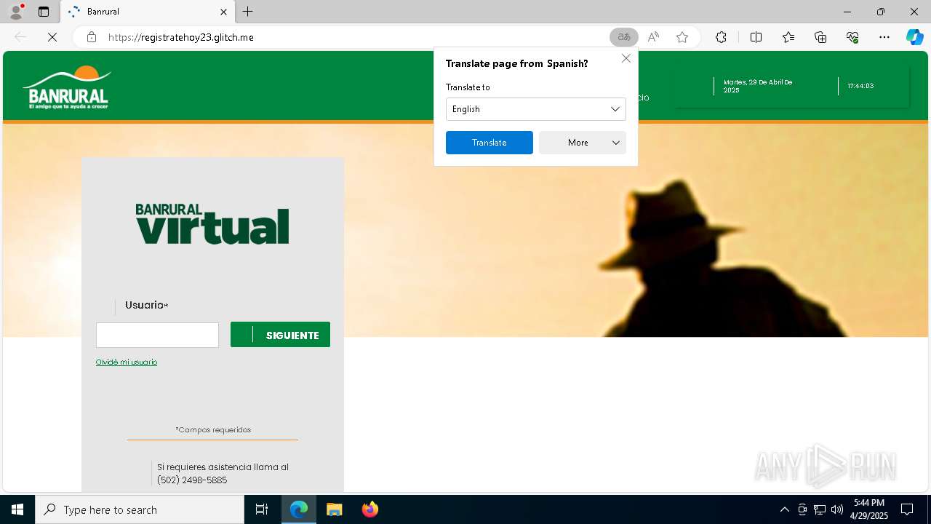Click the Translate button
This screenshot has width=931, height=524.
(489, 143)
